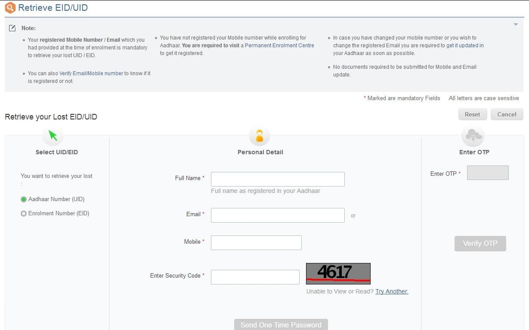529x330 pixels.
Task: Click the Enter OTP cloud download icon
Action: point(473,136)
